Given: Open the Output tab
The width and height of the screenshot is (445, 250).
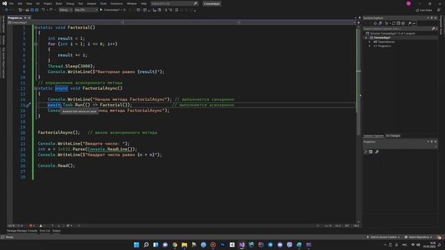Looking at the screenshot, I should tap(56, 231).
